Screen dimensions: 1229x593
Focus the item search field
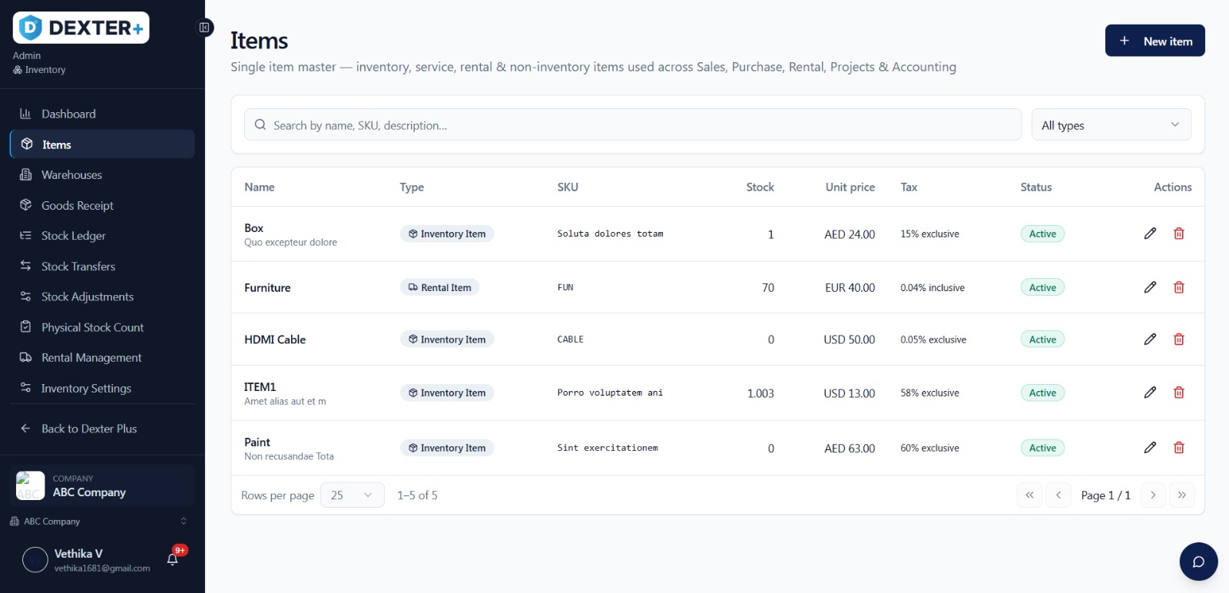[633, 125]
